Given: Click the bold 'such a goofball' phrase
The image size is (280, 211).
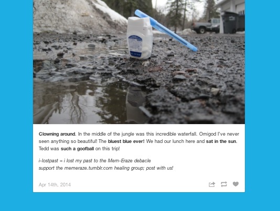Looking at the screenshot, I should pyautogui.click(x=77, y=149).
